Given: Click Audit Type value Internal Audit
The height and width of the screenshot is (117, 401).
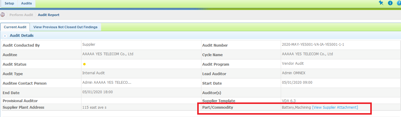Looking at the screenshot, I should [93, 73].
